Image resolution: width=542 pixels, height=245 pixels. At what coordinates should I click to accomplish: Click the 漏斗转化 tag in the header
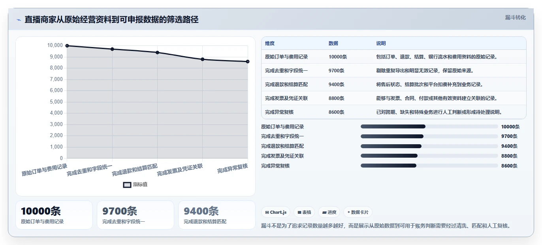516,17
